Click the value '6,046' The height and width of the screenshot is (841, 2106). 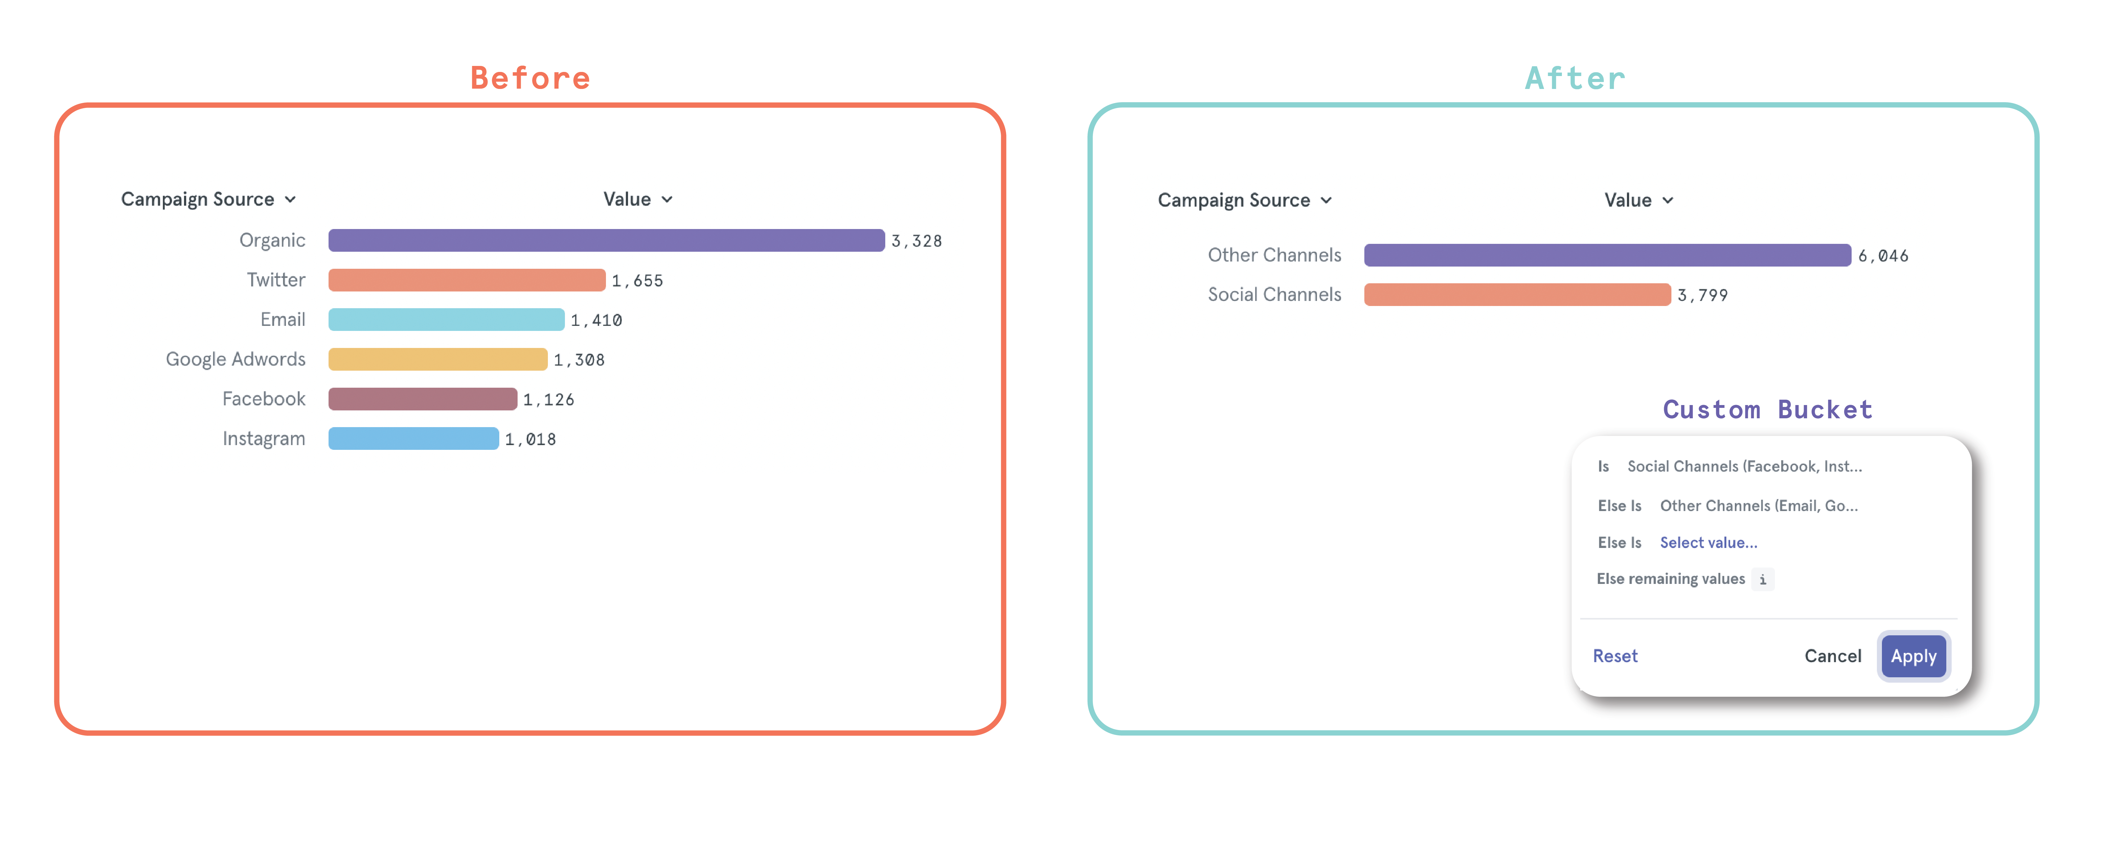(1884, 256)
